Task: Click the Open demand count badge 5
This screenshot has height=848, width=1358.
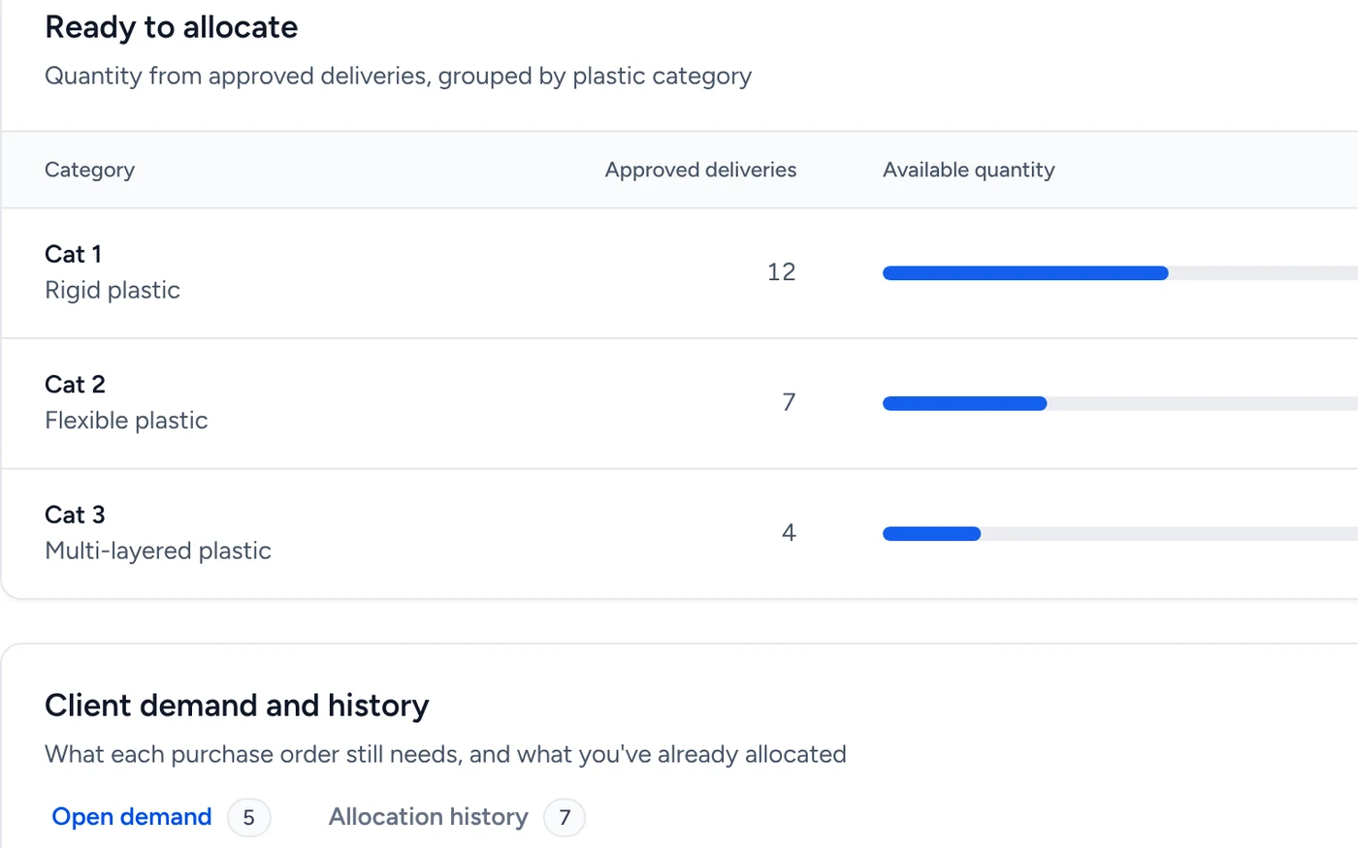Action: (x=249, y=818)
